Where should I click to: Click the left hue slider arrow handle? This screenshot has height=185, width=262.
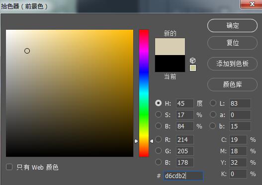point(136,141)
